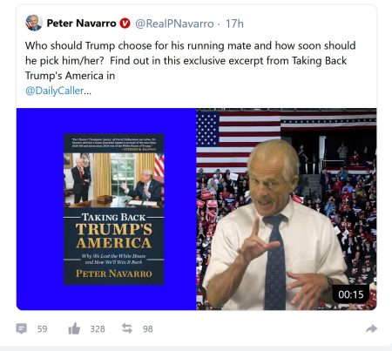Click the book cover in video

click(x=114, y=209)
